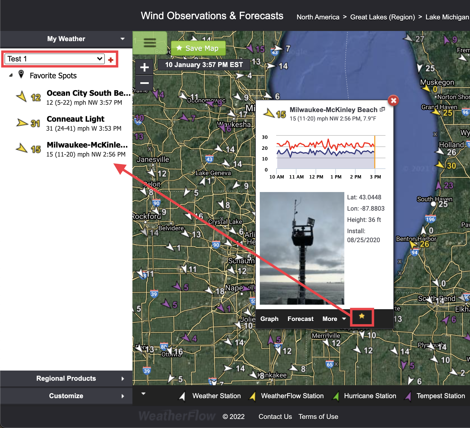
Task: Open the Terms of Use link
Action: coord(318,417)
